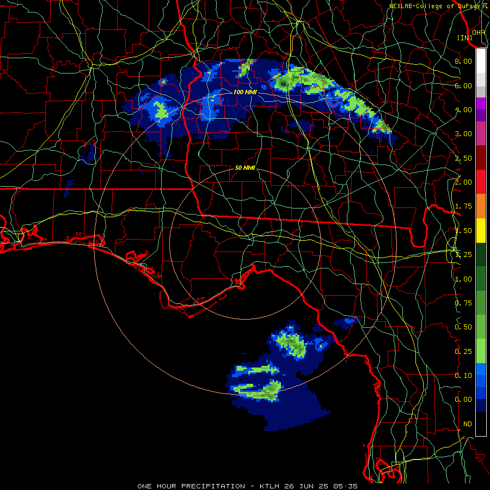The width and height of the screenshot is (490, 490).
Task: Click the [IN] units label
Action: (x=465, y=38)
